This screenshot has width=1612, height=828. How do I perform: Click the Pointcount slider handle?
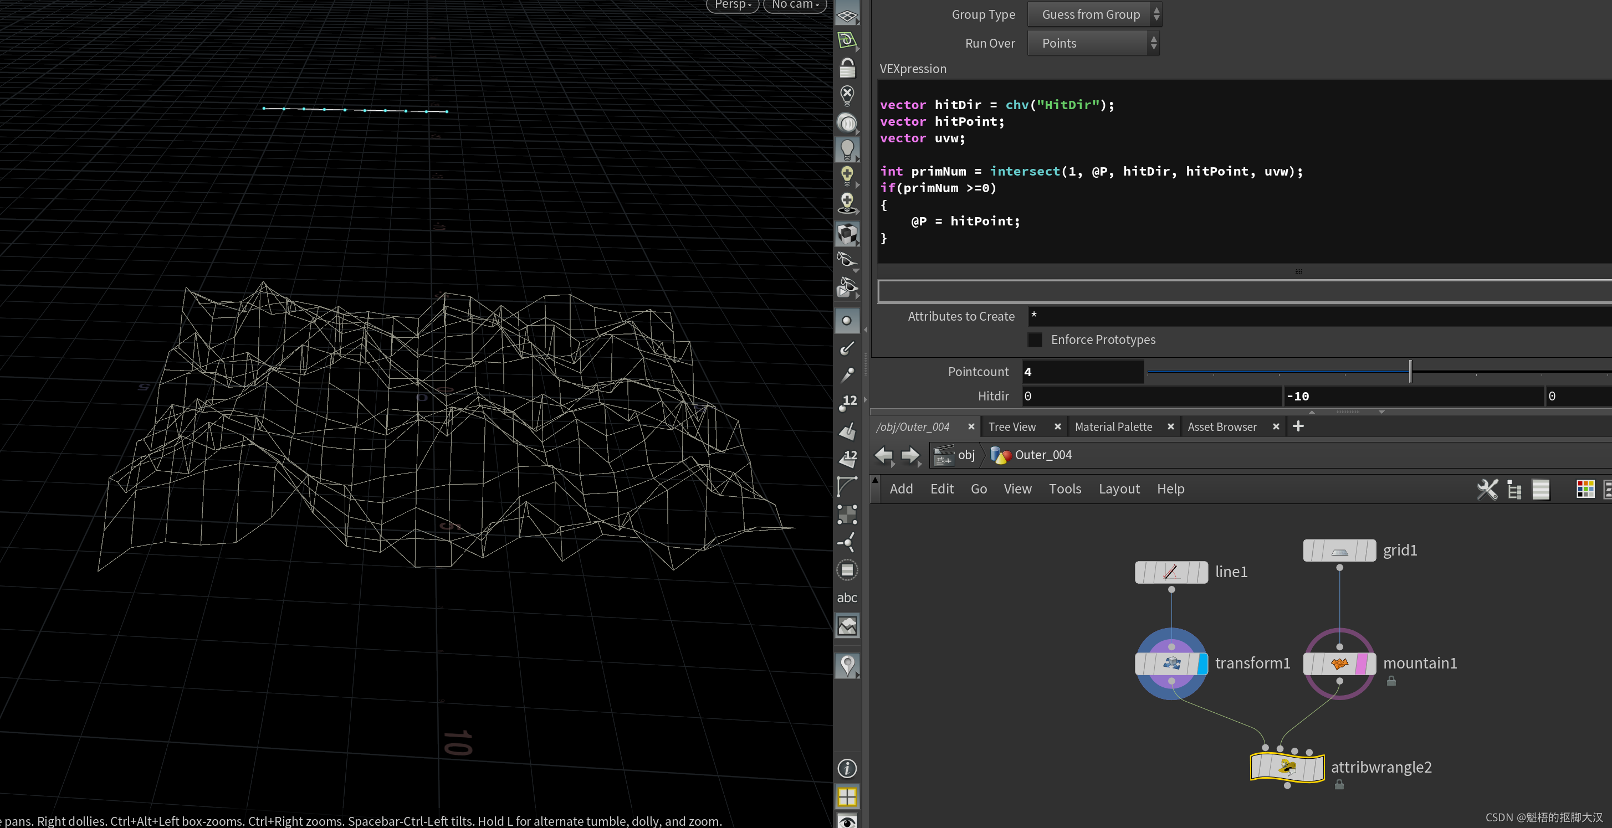1410,372
